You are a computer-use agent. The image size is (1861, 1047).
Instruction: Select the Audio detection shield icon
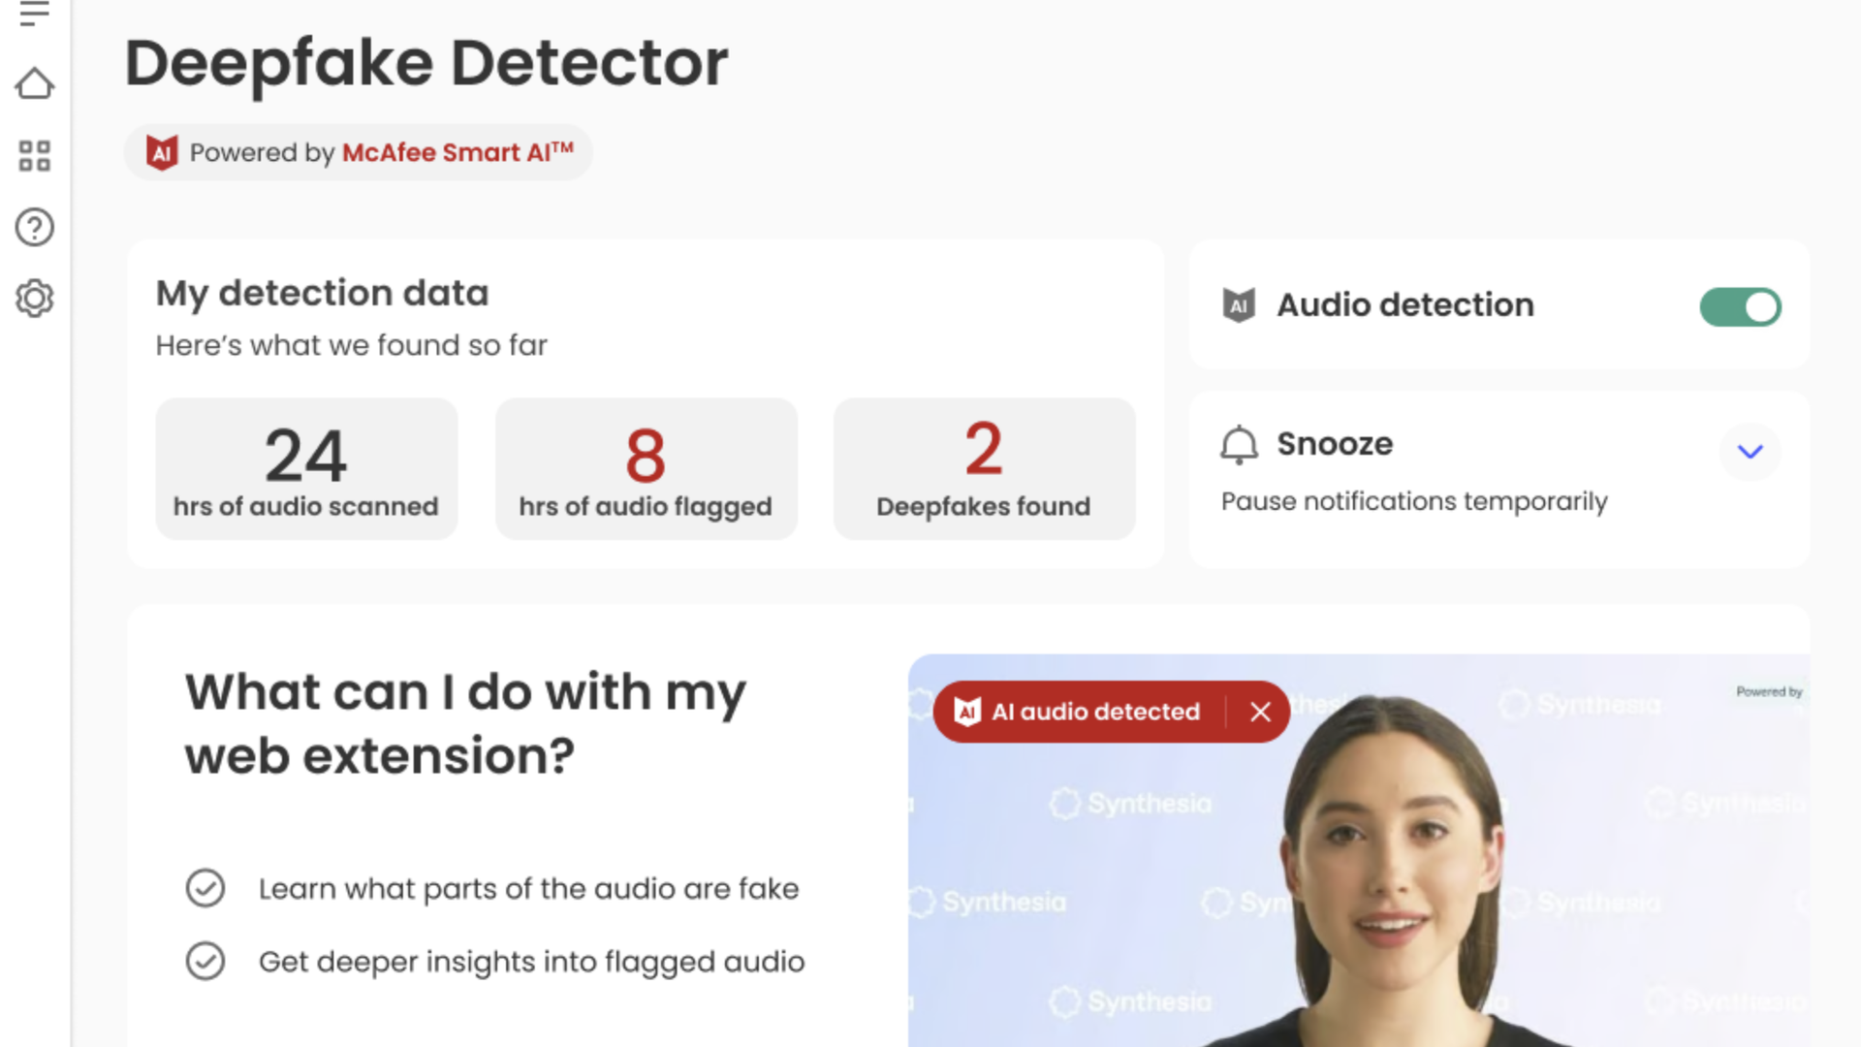[1238, 304]
